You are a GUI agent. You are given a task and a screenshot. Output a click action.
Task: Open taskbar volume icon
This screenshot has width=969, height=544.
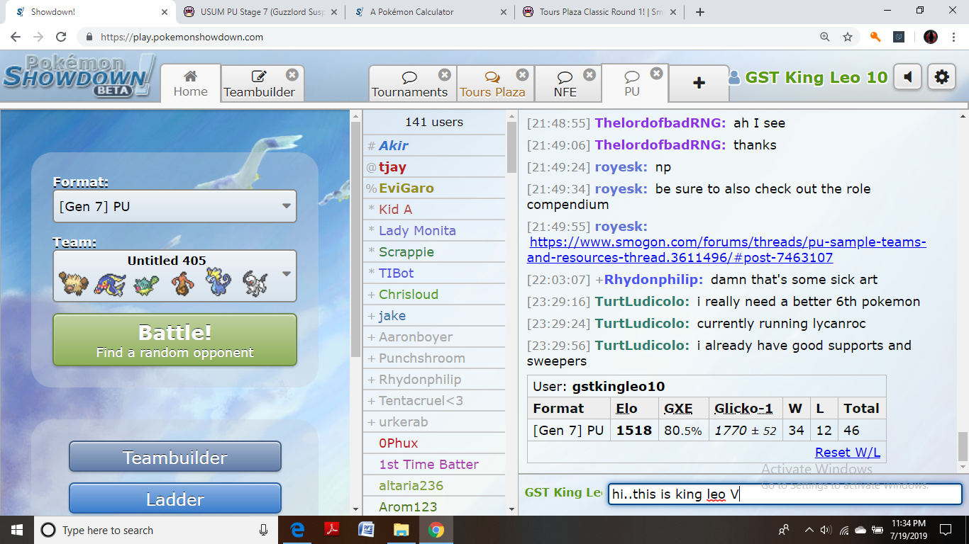click(826, 530)
